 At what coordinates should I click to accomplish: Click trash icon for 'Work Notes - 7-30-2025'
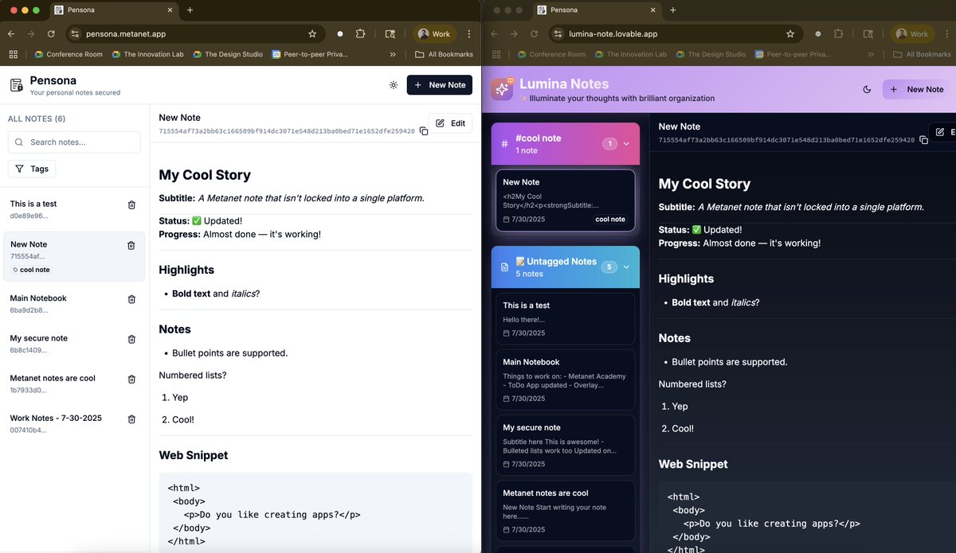[131, 419]
